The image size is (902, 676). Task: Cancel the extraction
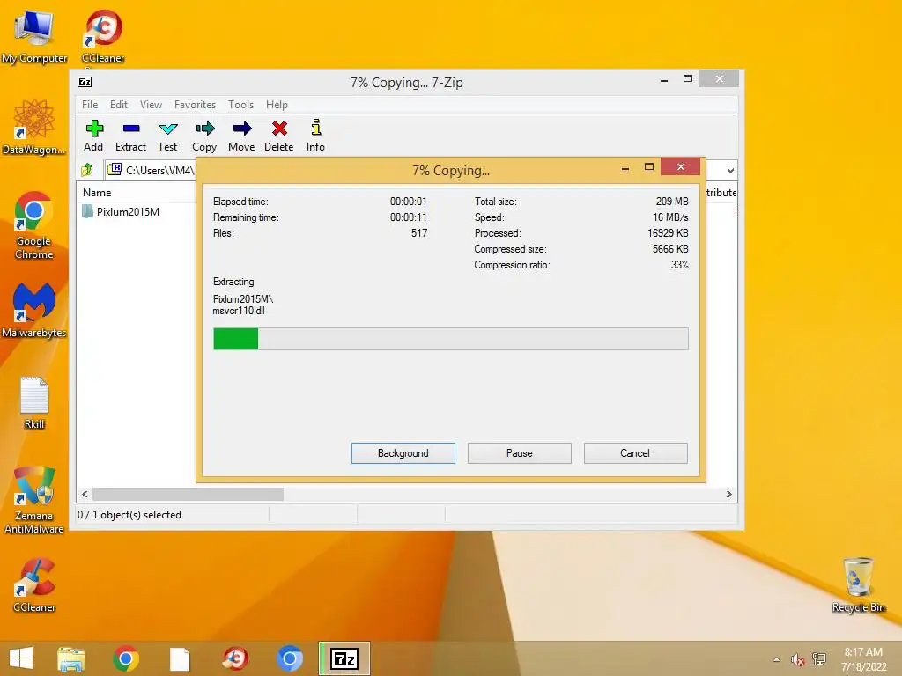[636, 453]
